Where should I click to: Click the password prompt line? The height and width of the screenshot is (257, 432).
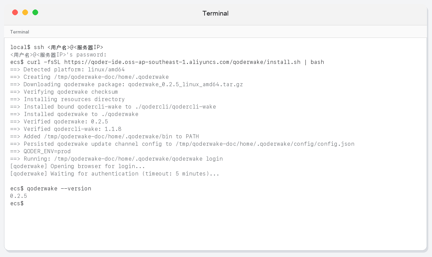click(x=58, y=55)
